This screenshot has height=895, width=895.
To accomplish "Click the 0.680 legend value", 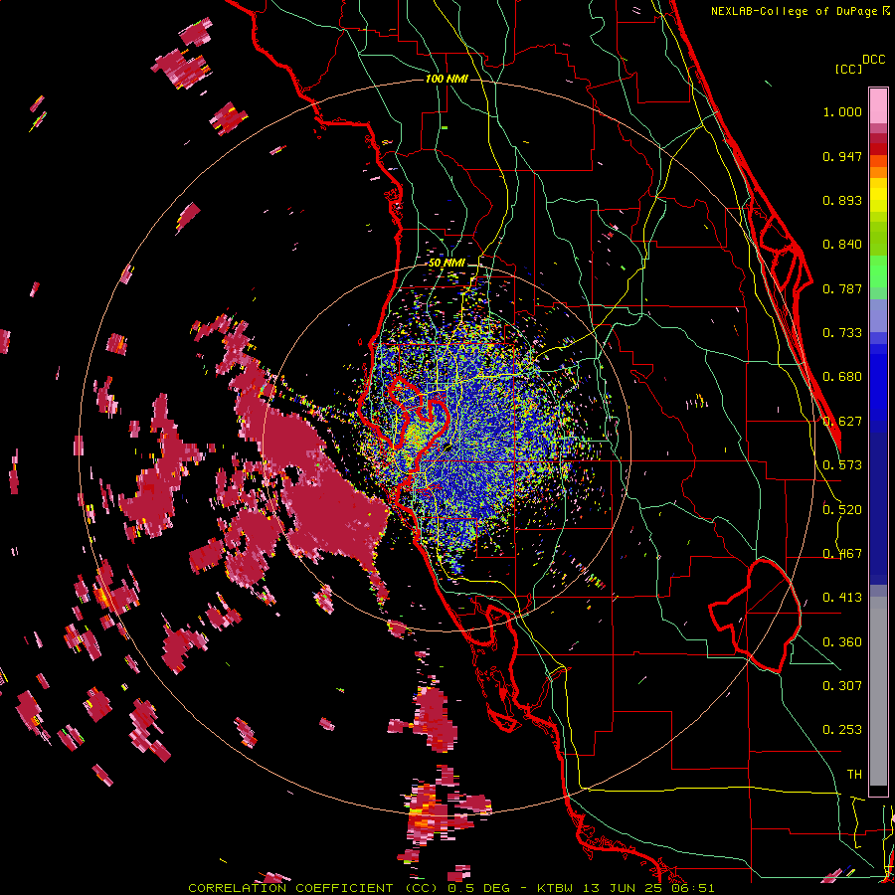I will (842, 377).
